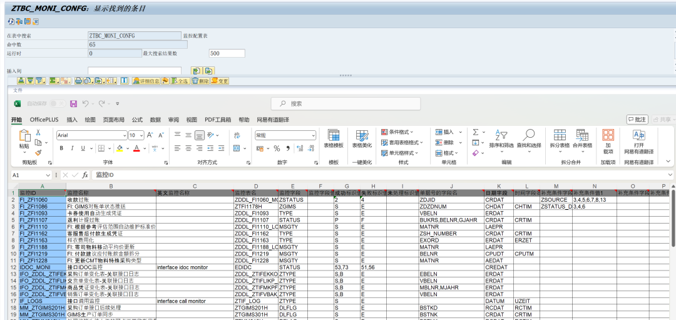
Task: Click the 详细信息 details button
Action: pos(146,81)
